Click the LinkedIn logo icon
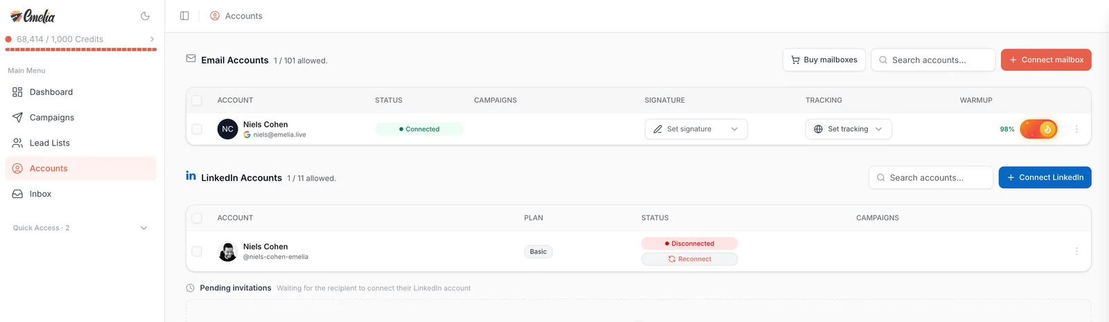This screenshot has width=1109, height=322. 191,176
